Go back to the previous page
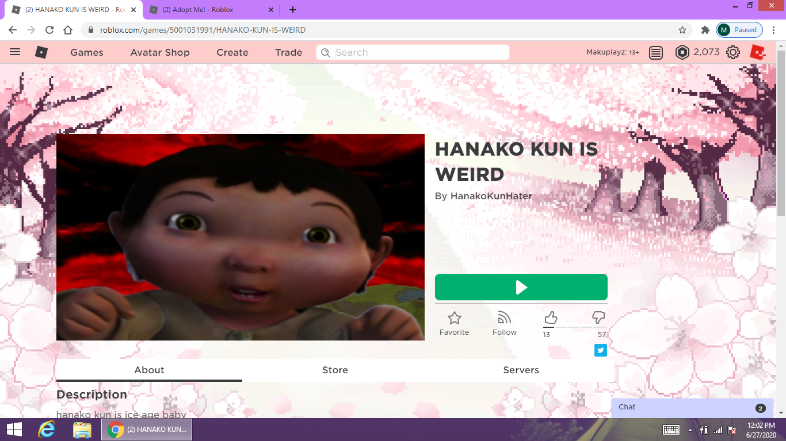This screenshot has width=786, height=441. coord(13,30)
